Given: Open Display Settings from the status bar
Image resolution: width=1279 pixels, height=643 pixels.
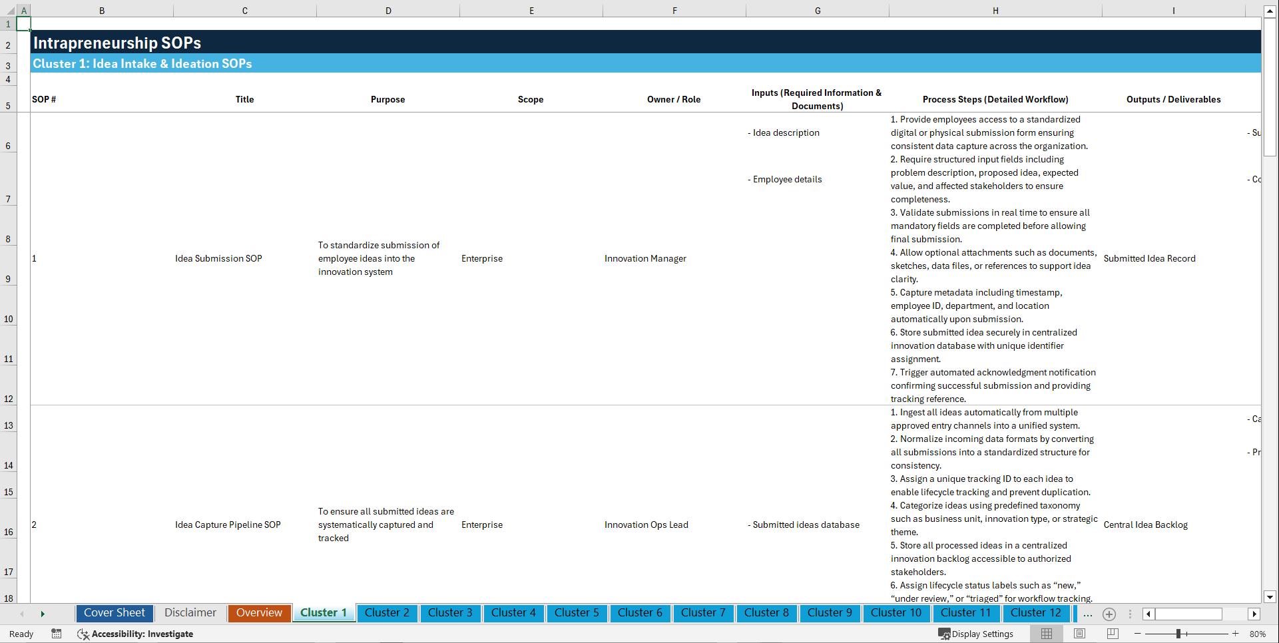Looking at the screenshot, I should (x=976, y=634).
